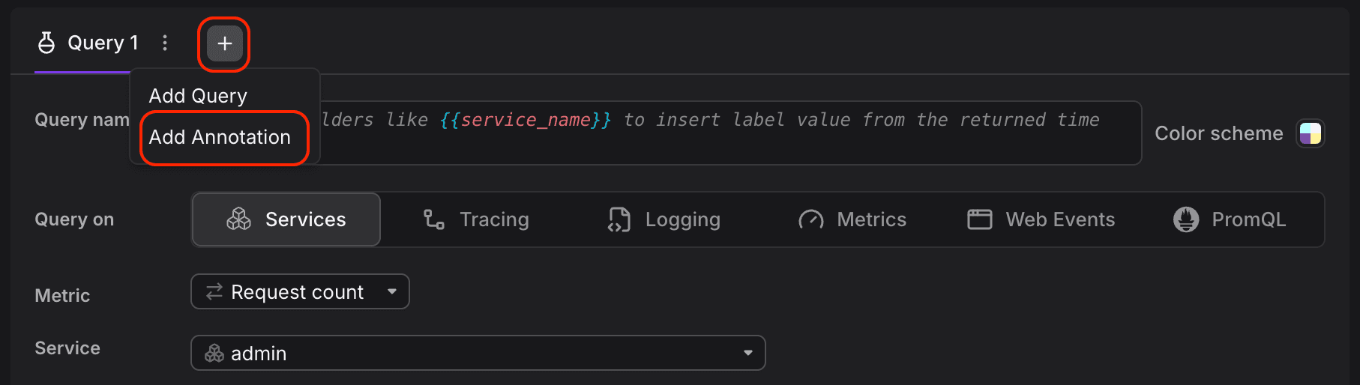Click the PromQL flame icon
The height and width of the screenshot is (385, 1360).
pyautogui.click(x=1185, y=219)
